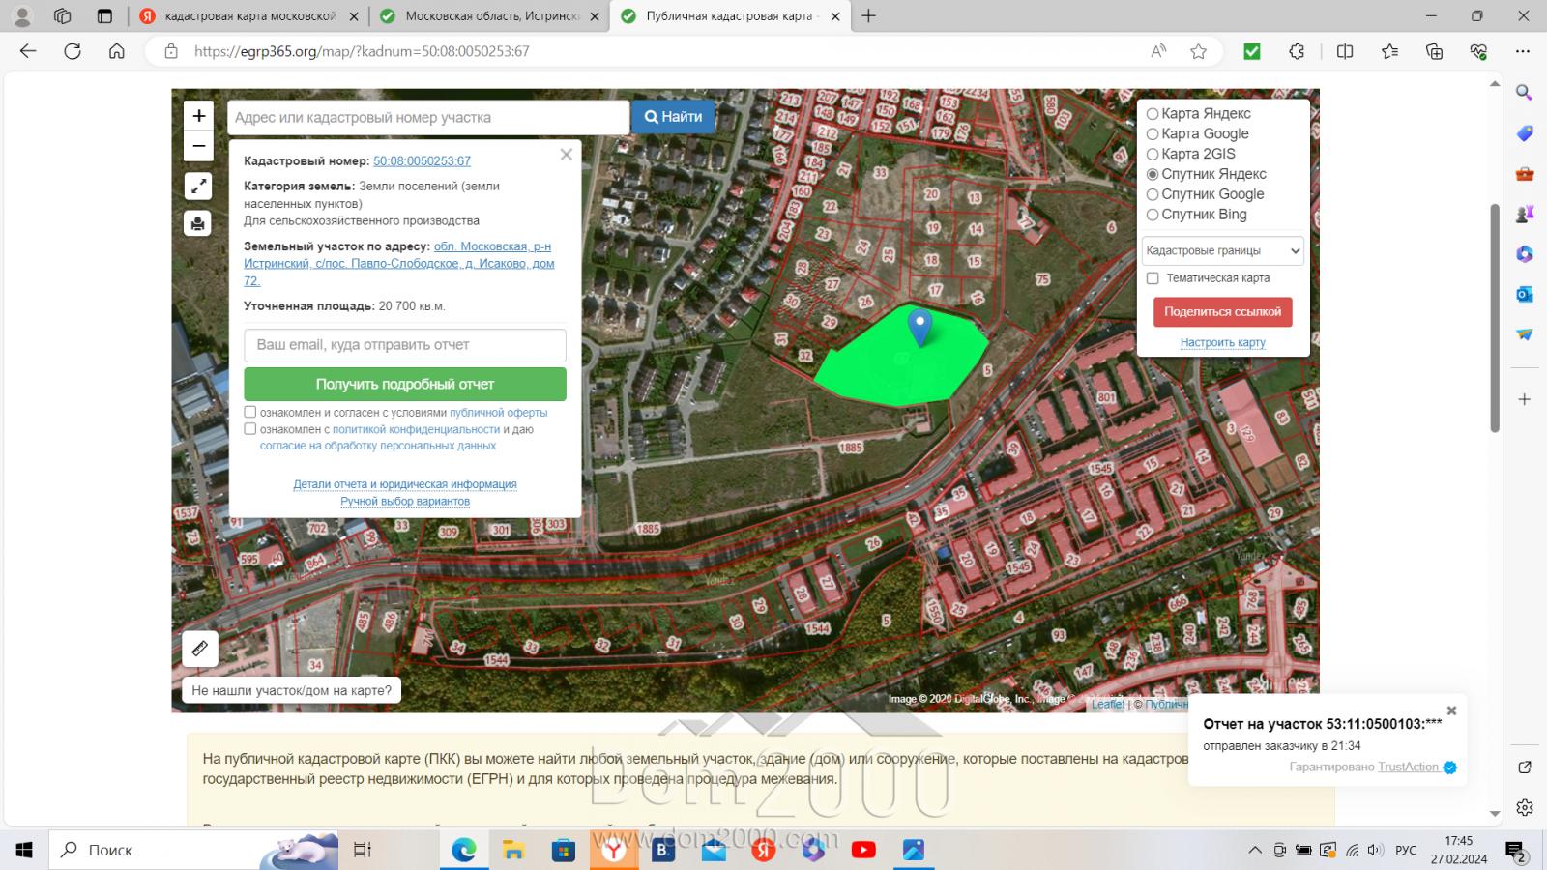The image size is (1547, 870).
Task: Open cadastral number 50:08:0050253:67 link
Action: (422, 161)
